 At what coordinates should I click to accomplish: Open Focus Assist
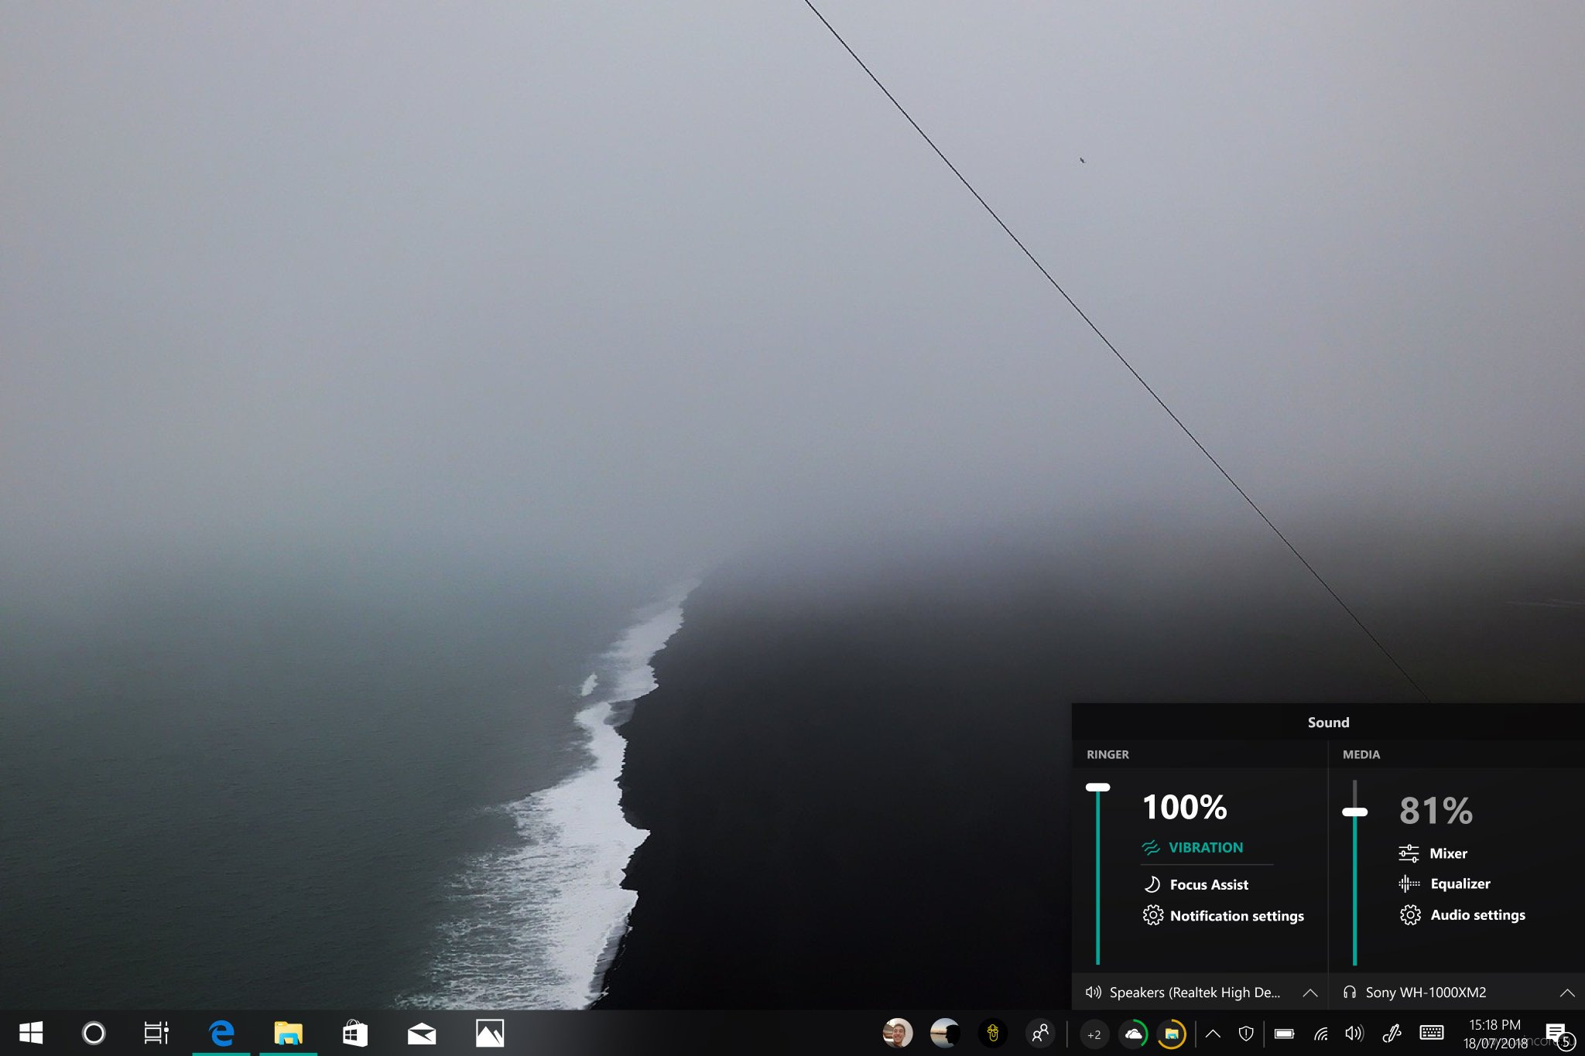[1196, 884]
